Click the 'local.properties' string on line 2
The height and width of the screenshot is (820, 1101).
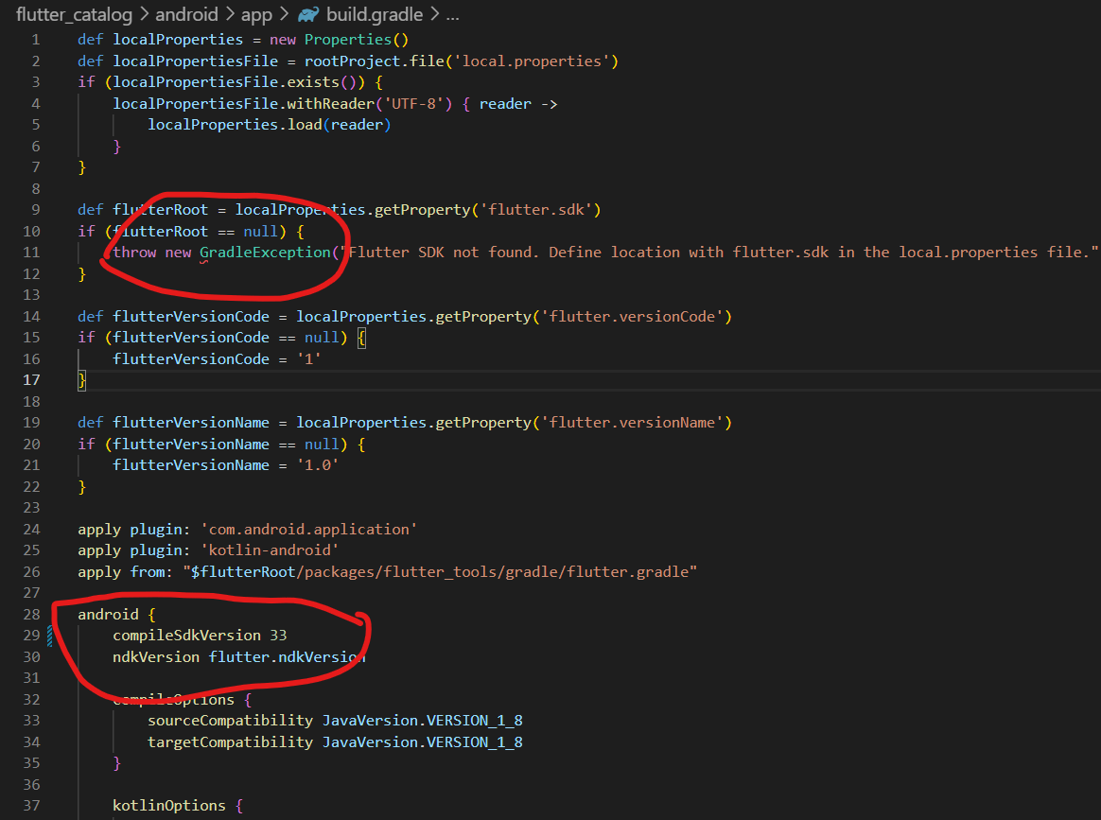(535, 60)
